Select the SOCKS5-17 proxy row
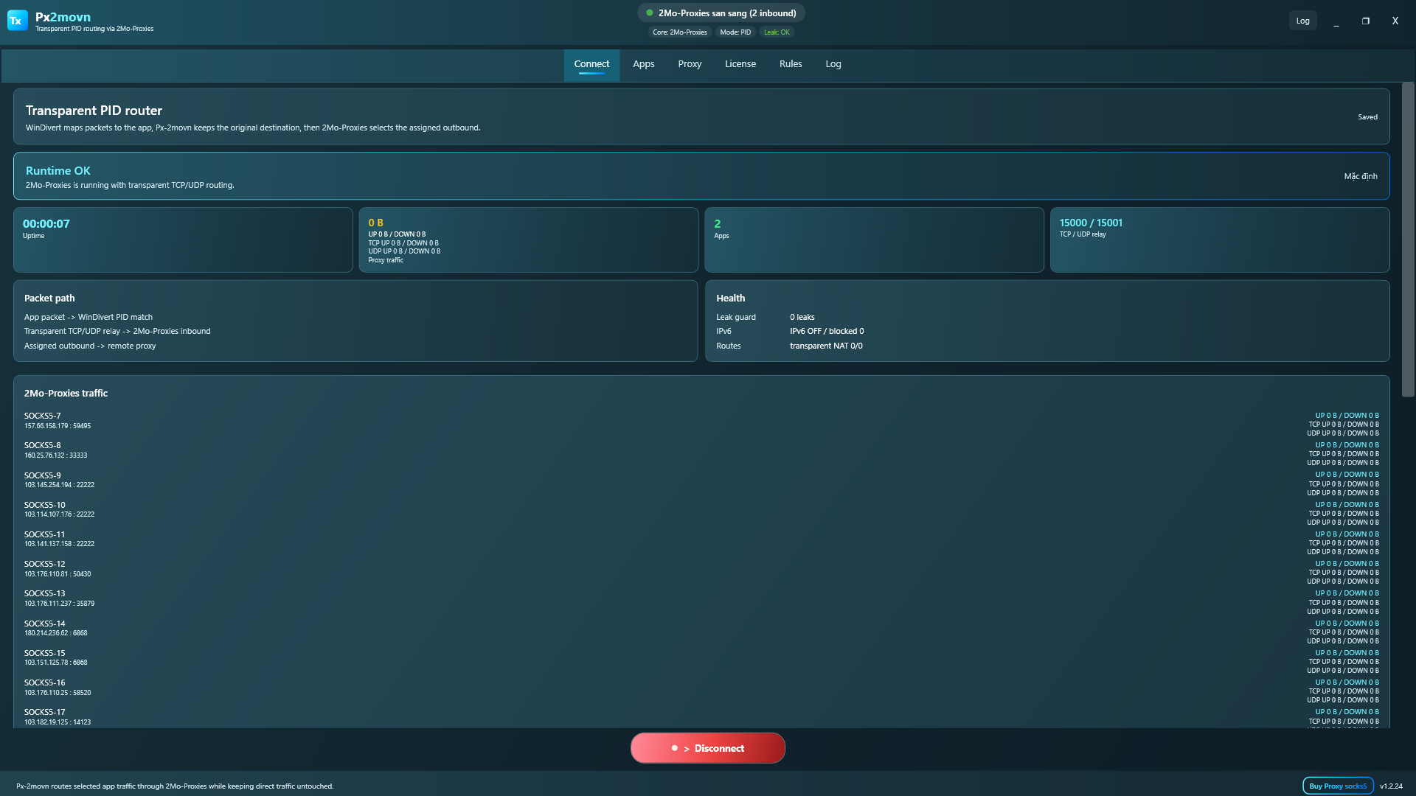 tap(701, 717)
